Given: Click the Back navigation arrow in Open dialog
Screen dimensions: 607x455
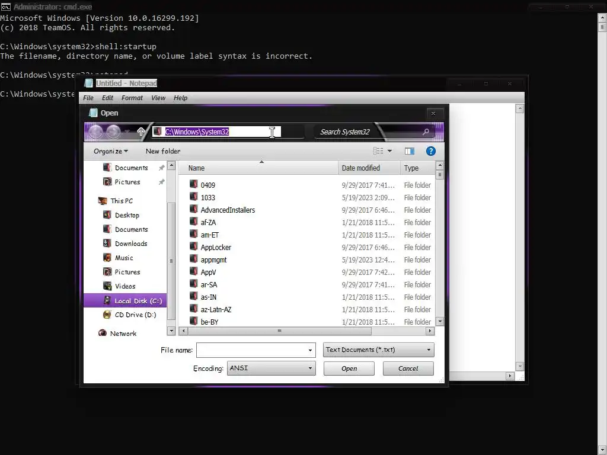Looking at the screenshot, I should click(x=95, y=132).
